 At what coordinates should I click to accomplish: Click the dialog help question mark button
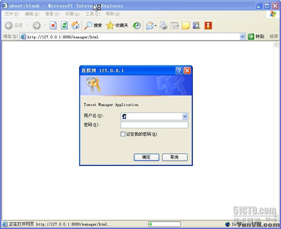[x=179, y=71]
